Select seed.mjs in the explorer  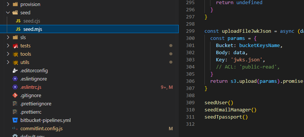(x=89, y=29)
